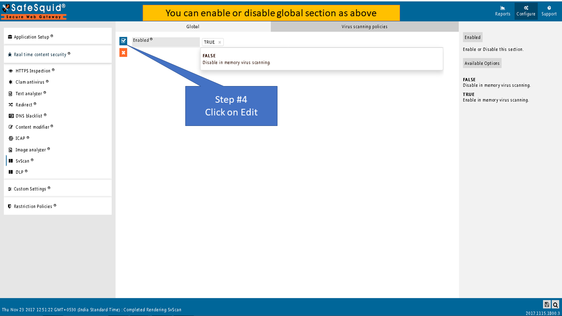Click the save-edit checkmark icon
Image resolution: width=562 pixels, height=316 pixels.
point(123,41)
